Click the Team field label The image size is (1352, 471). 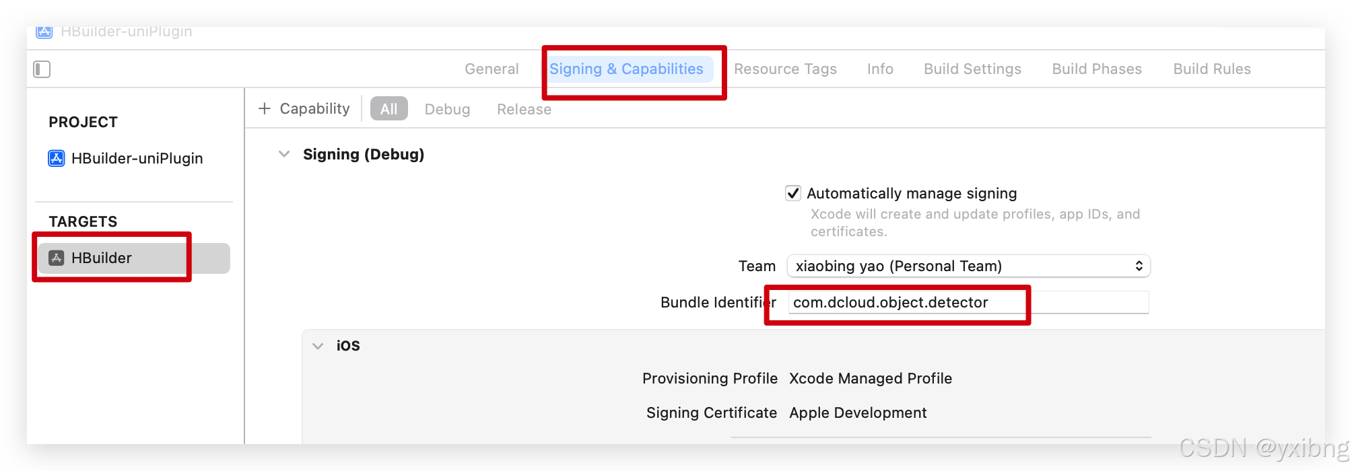click(x=757, y=266)
